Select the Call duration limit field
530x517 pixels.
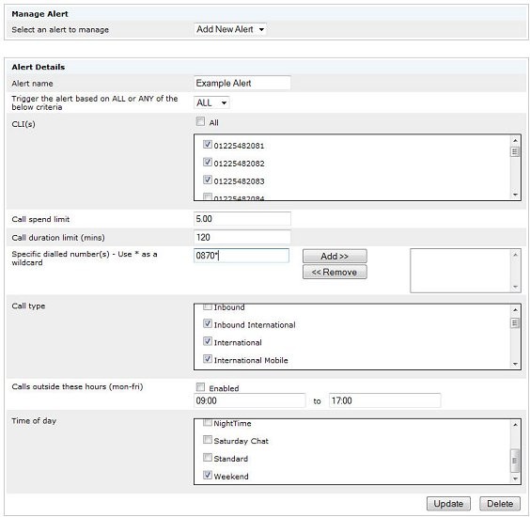coord(242,237)
